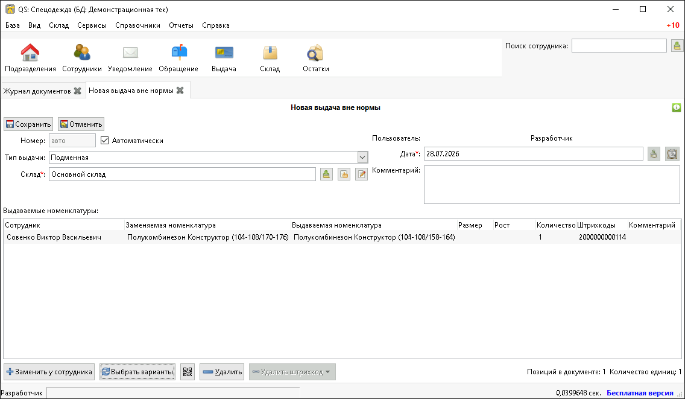This screenshot has height=399, width=685.
Task: Open the Справка menu
Action: [x=216, y=25]
